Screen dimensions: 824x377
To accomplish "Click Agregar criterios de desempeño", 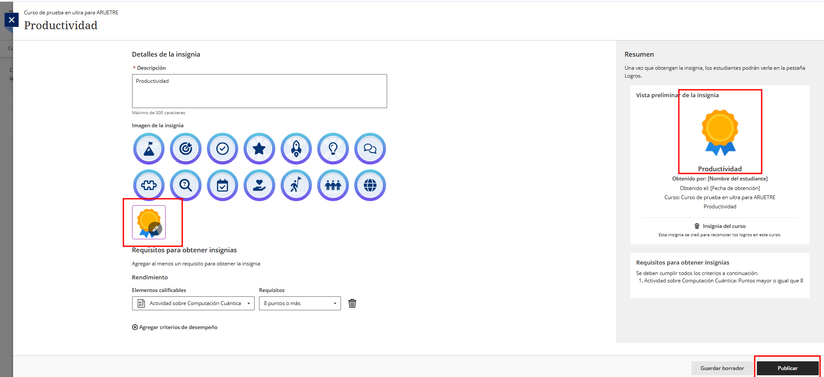I will coord(174,327).
